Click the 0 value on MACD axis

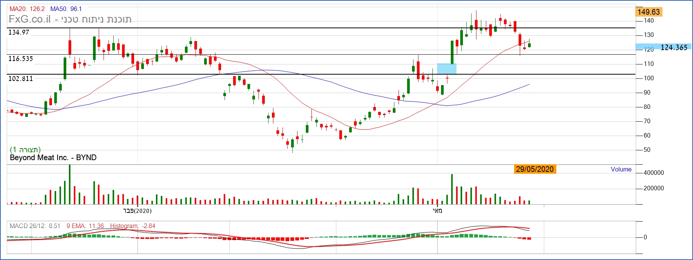click(x=645, y=237)
